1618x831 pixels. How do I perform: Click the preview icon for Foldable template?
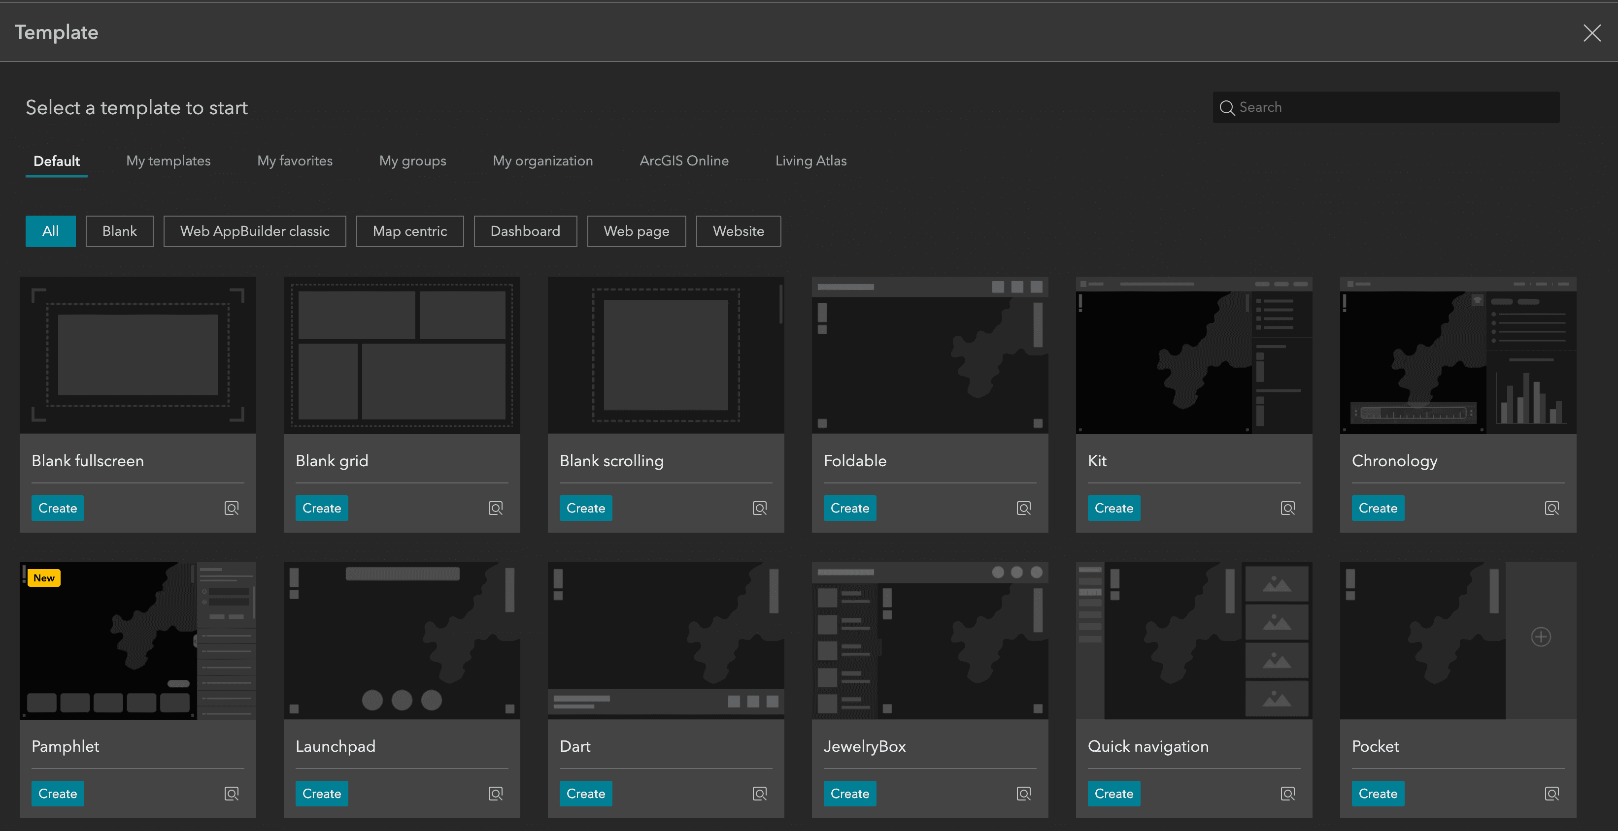click(x=1024, y=508)
